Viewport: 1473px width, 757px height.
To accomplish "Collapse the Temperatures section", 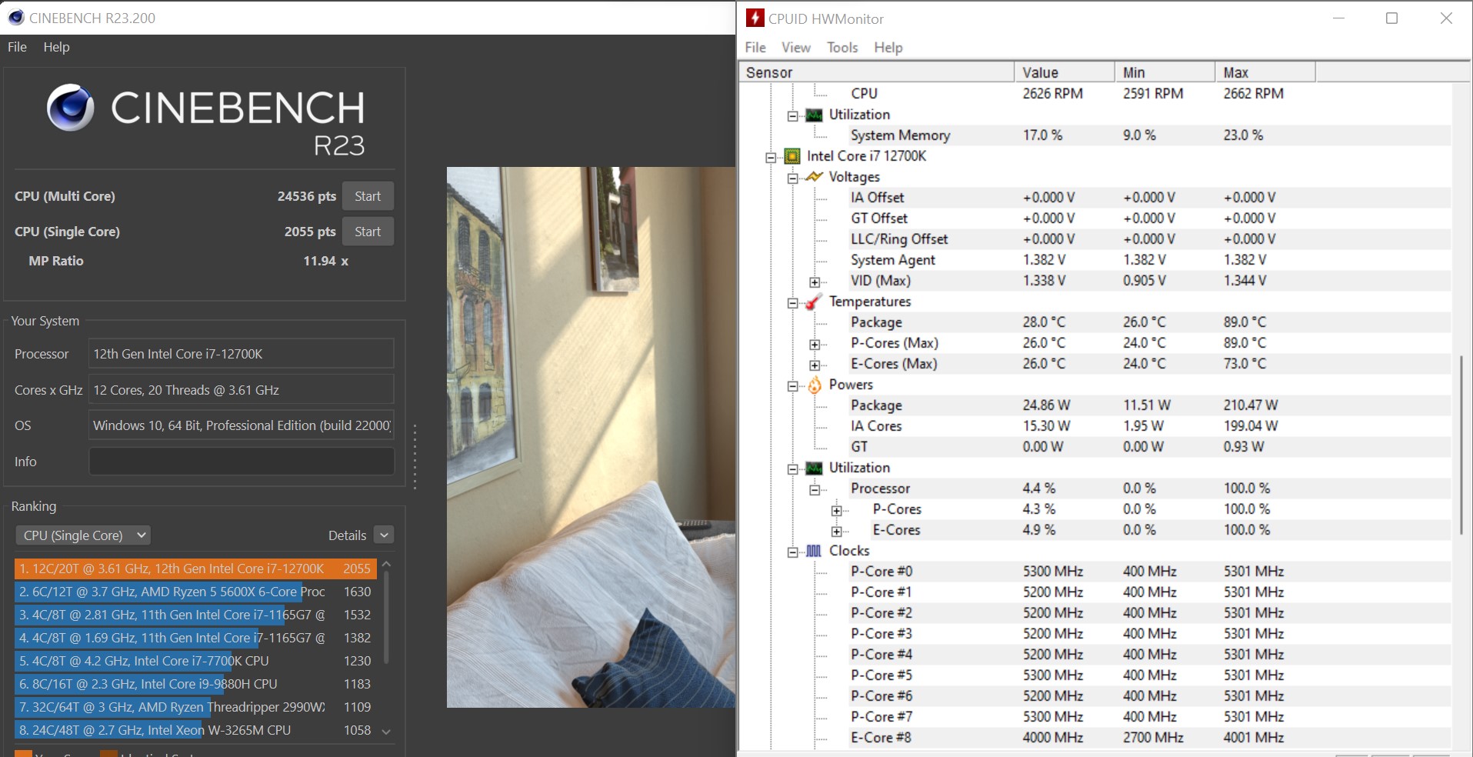I will coord(792,302).
